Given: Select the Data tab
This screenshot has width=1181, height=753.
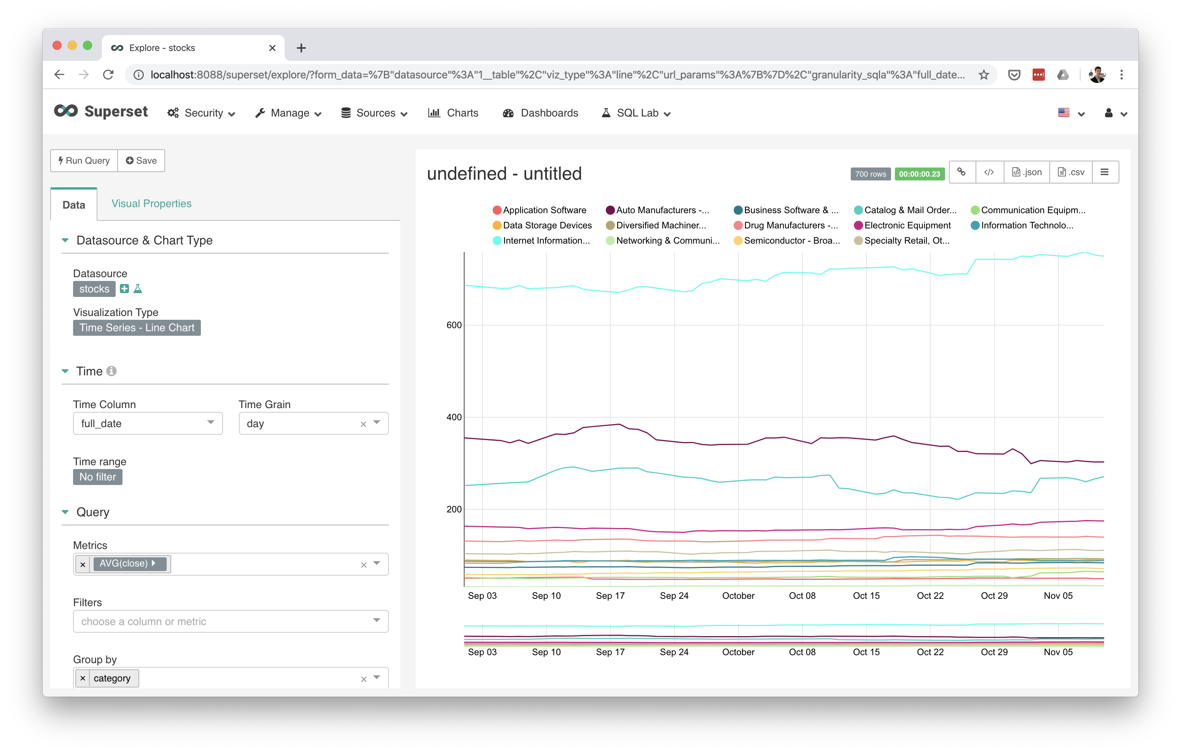Looking at the screenshot, I should (73, 203).
